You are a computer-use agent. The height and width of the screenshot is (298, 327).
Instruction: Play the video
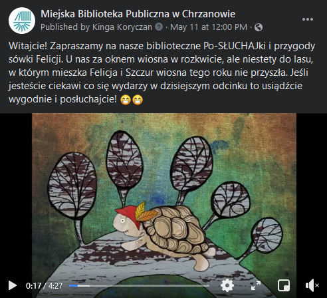point(13,285)
